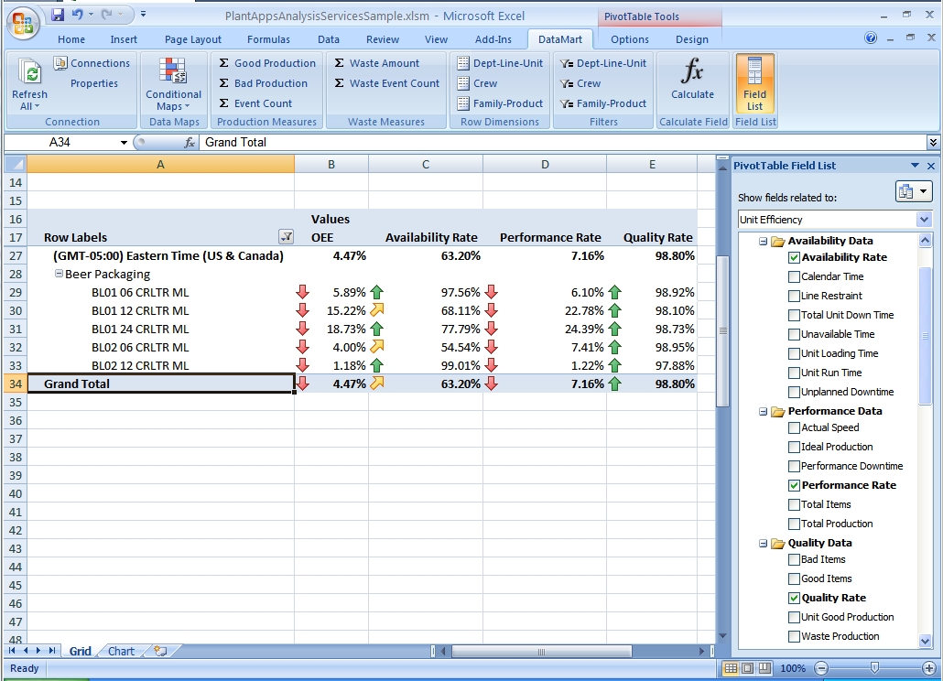The image size is (943, 681).
Task: Collapse the Beer Packaging row group
Action: coord(59,274)
